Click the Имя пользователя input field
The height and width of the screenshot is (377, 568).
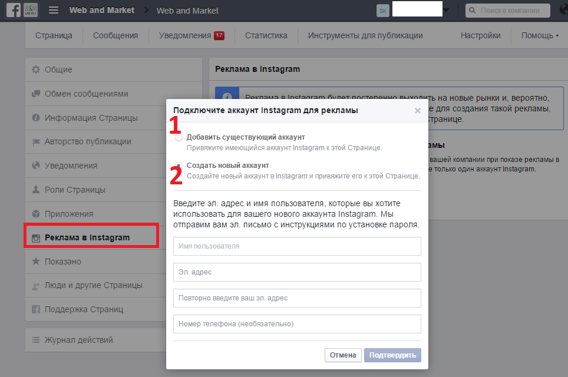click(x=297, y=246)
